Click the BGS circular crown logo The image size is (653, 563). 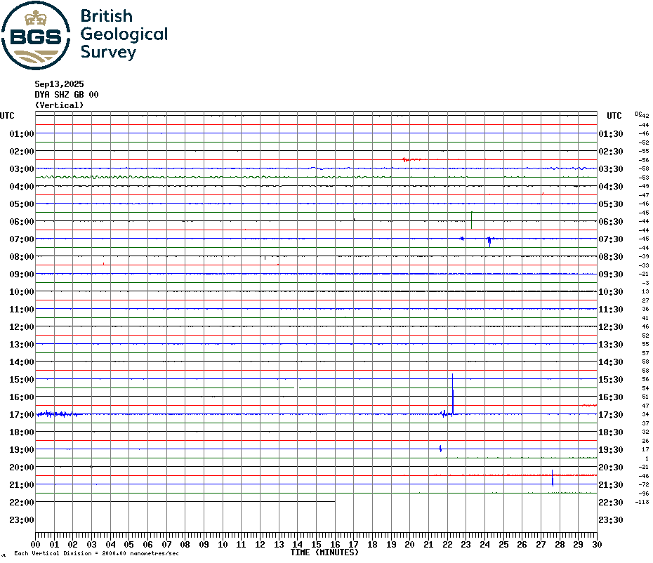[36, 35]
